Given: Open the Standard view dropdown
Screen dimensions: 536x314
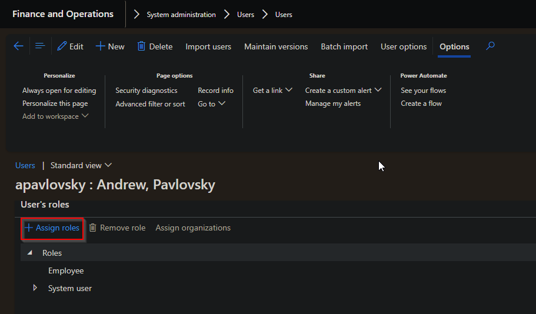Looking at the screenshot, I should tap(81, 165).
